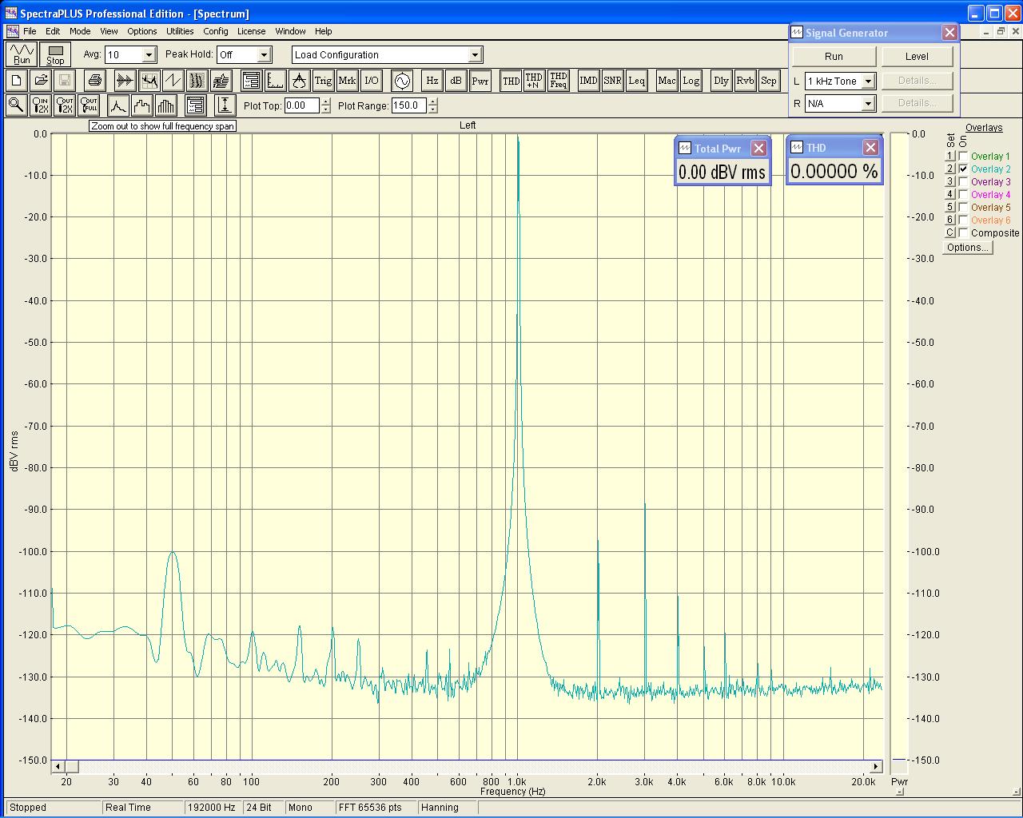The image size is (1023, 818).
Task: Click the overlay Options... button
Action: click(968, 248)
